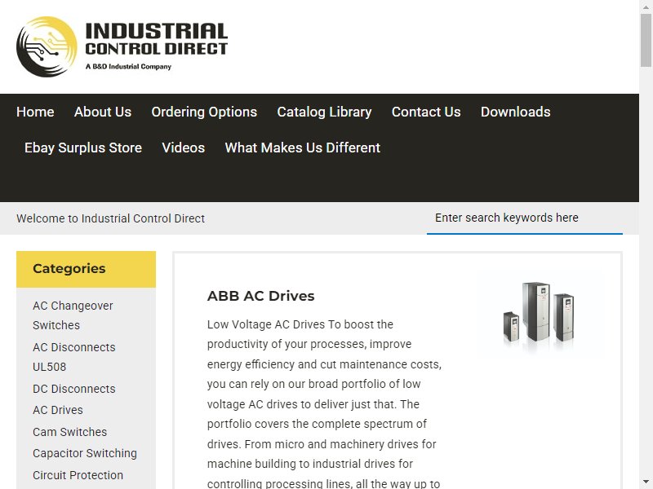The height and width of the screenshot is (489, 653).
Task: Open DC Disconnects category
Action: click(x=74, y=389)
